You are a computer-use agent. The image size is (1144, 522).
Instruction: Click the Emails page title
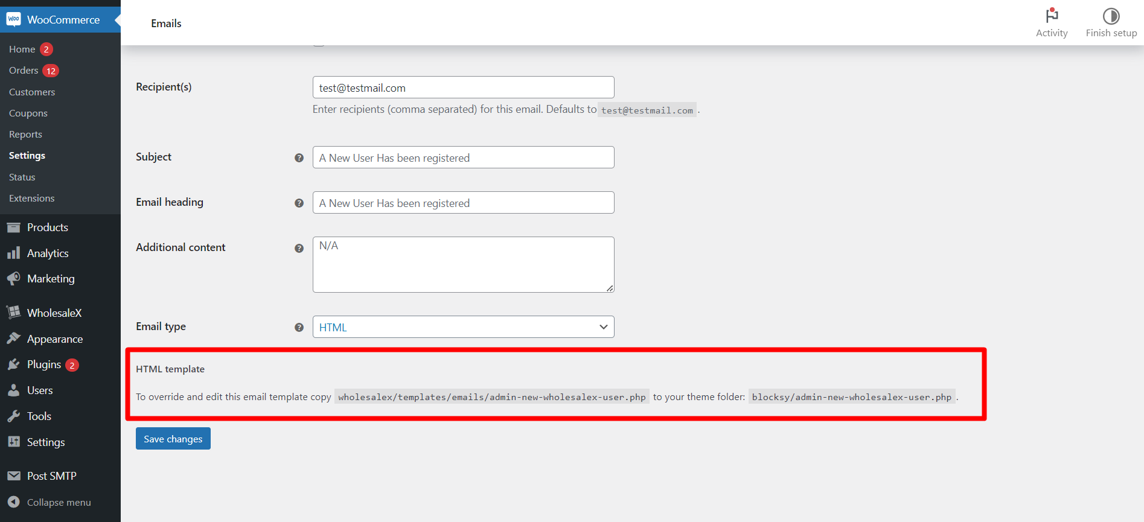click(166, 24)
